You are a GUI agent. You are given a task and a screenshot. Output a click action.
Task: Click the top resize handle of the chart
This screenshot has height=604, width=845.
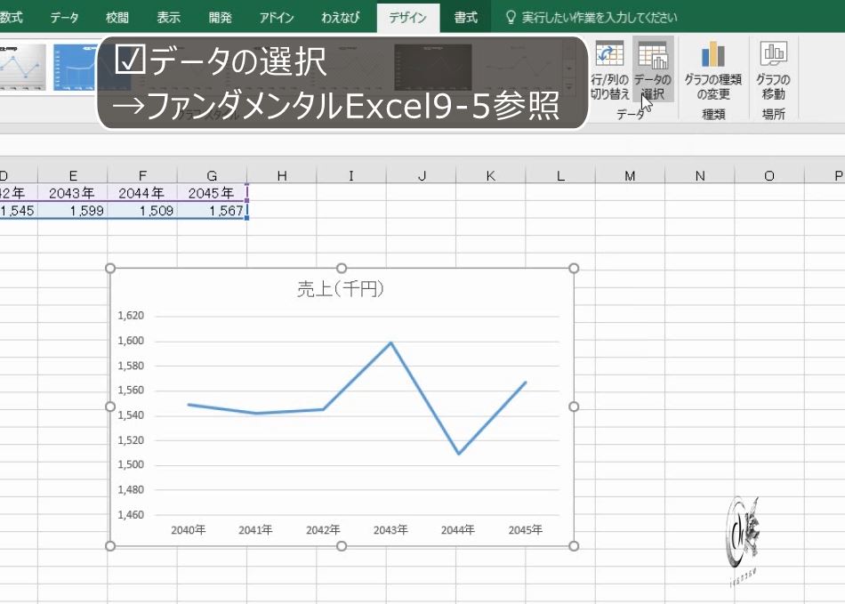tap(342, 267)
